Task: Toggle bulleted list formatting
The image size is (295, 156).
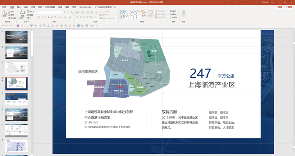Action: tap(77, 13)
